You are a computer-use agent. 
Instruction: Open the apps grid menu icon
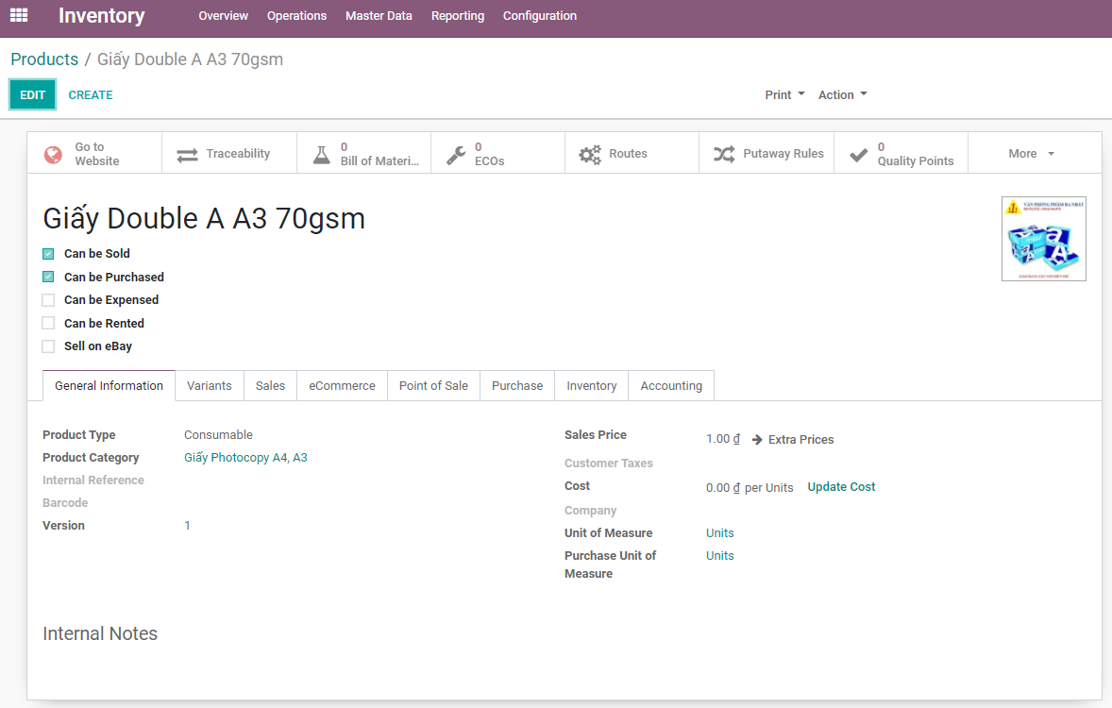pos(19,15)
